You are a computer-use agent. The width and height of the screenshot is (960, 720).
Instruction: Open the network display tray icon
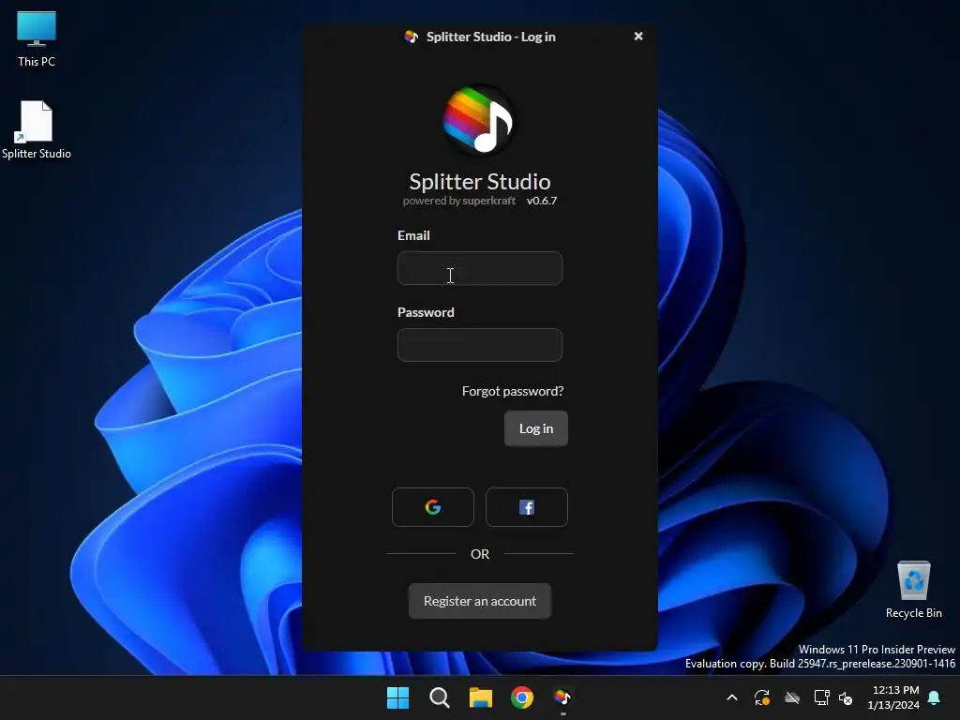(x=821, y=697)
